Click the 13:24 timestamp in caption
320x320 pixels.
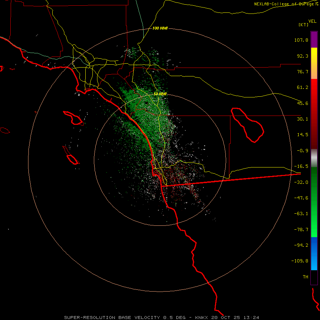pos(252,318)
